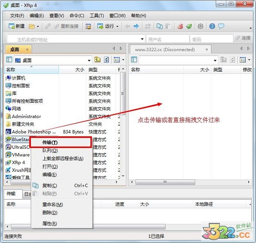Toggle folder tree icon in local pane
Image resolution: width=256 pixels, height=243 pixels.
tap(9, 60)
